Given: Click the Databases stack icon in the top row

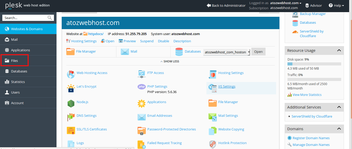Looking at the screenshot, I should pyautogui.click(x=179, y=52).
